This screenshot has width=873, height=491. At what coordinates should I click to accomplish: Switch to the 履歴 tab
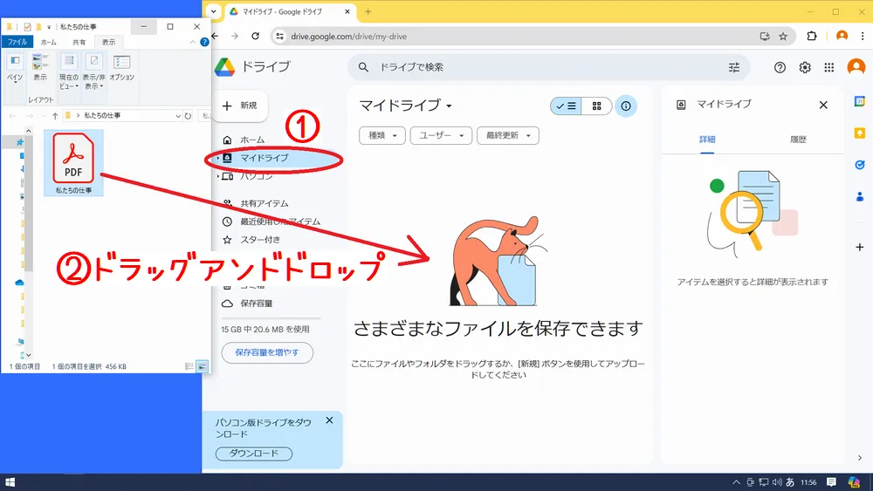(x=798, y=140)
